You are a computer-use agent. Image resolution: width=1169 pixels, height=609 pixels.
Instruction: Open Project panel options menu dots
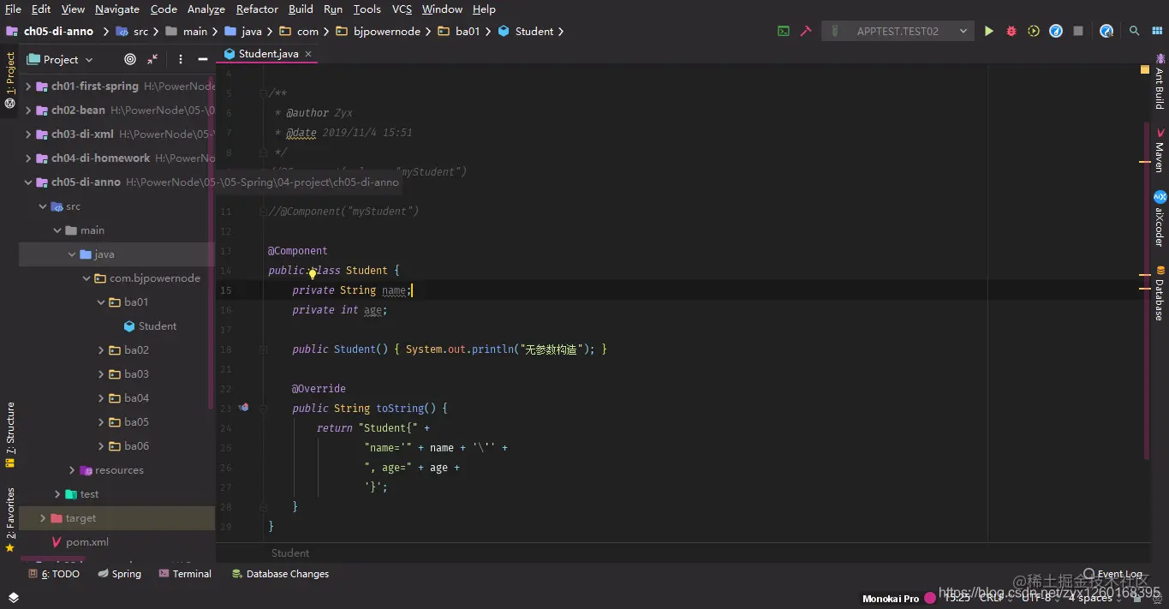click(180, 59)
